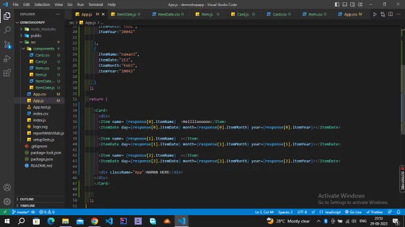Image resolution: width=405 pixels, height=227 pixels.
Task: Open the File menu
Action: tap(15, 5)
